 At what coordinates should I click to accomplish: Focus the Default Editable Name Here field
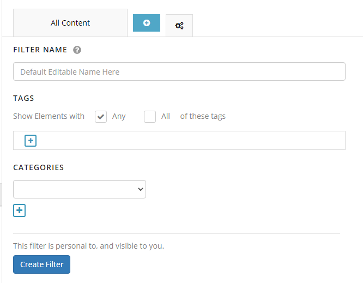(179, 71)
